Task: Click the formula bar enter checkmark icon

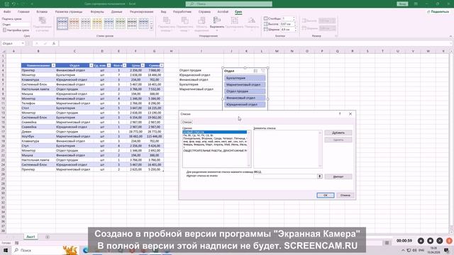Action: click(x=45, y=43)
